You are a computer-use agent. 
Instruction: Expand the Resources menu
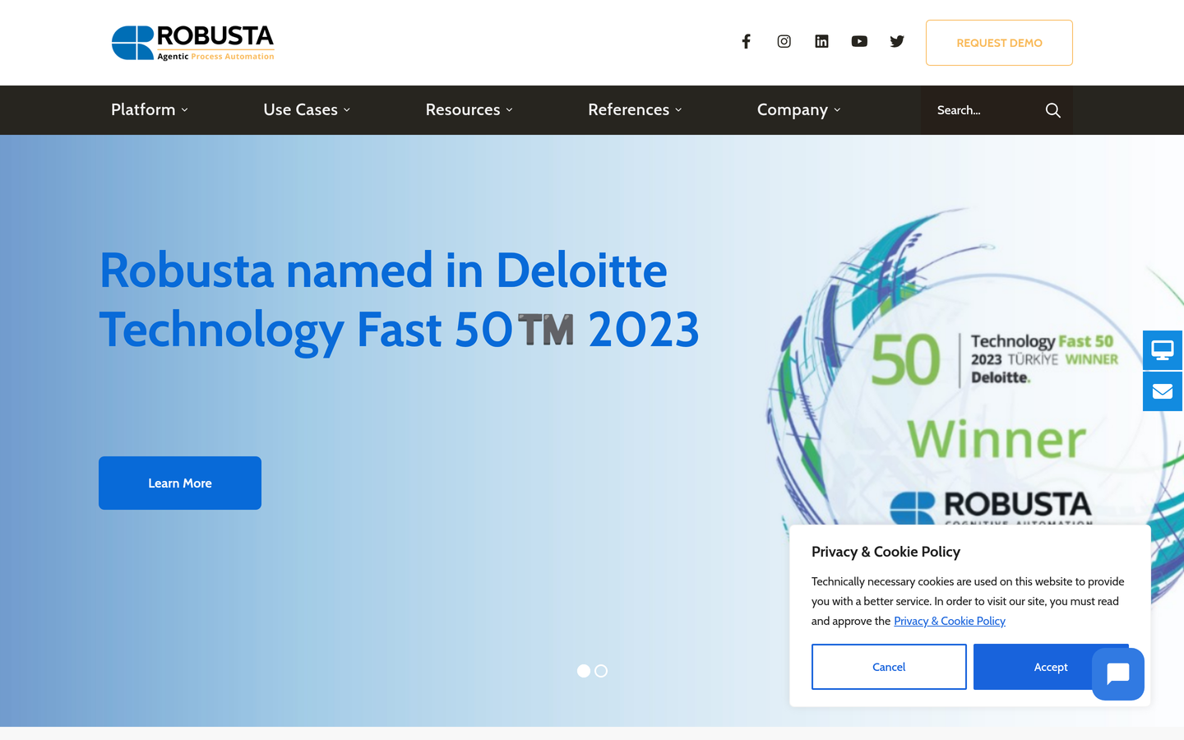click(x=469, y=109)
